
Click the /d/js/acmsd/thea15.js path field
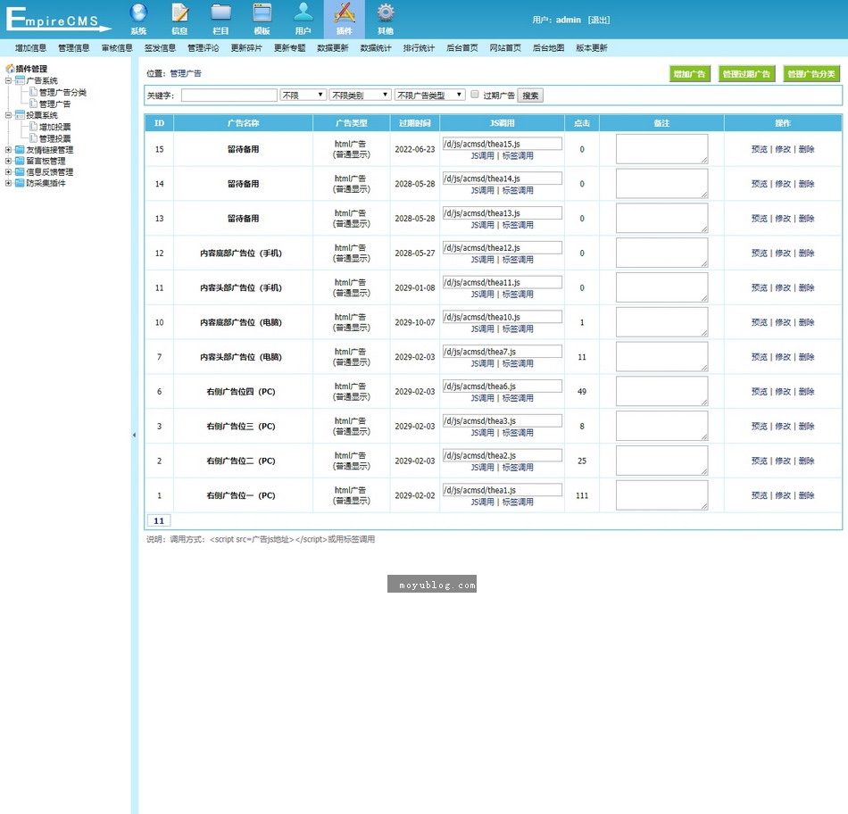pyautogui.click(x=503, y=144)
